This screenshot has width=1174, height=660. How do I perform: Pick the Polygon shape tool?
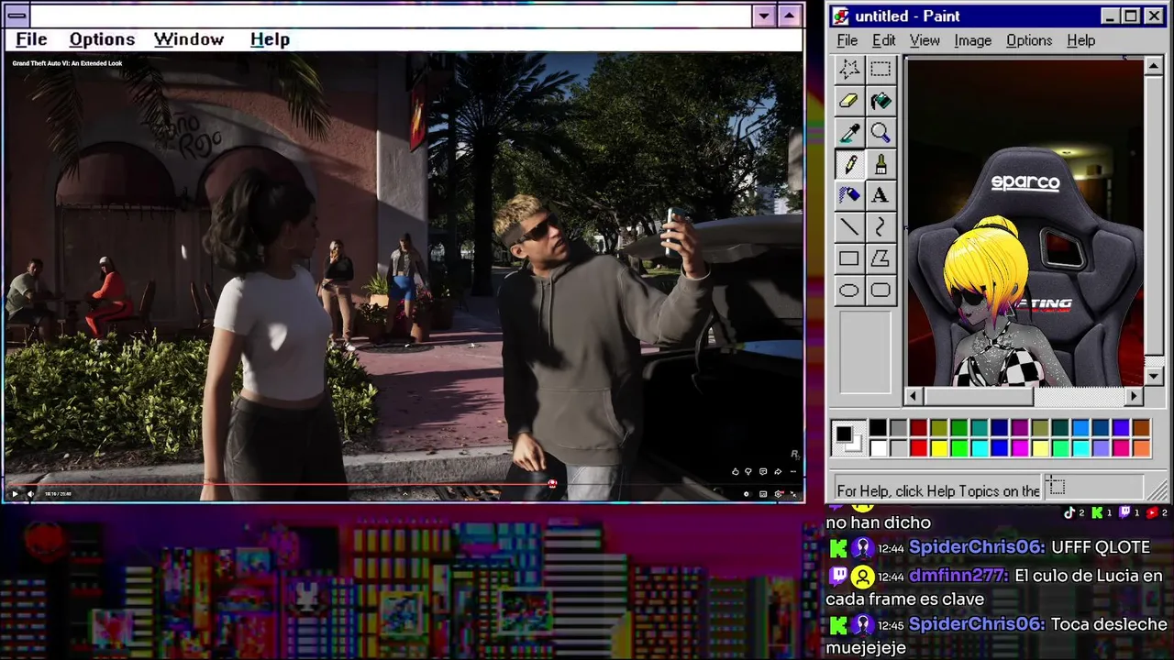click(x=880, y=258)
